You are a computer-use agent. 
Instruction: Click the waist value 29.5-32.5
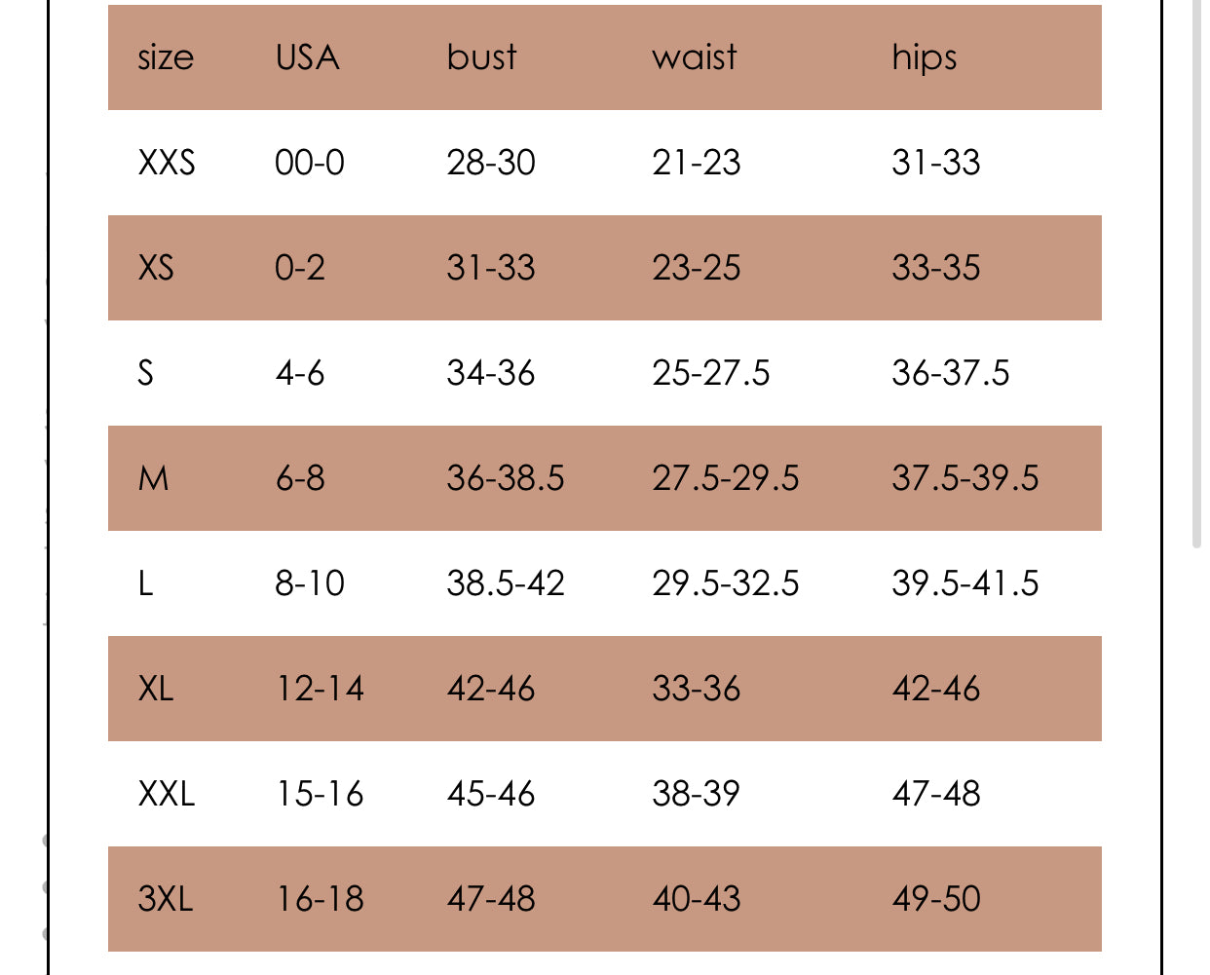point(726,582)
